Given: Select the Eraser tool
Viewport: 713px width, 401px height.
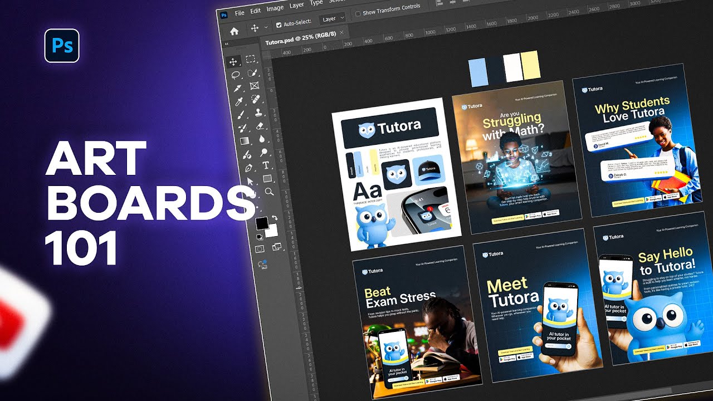Looking at the screenshot, I should tap(260, 126).
